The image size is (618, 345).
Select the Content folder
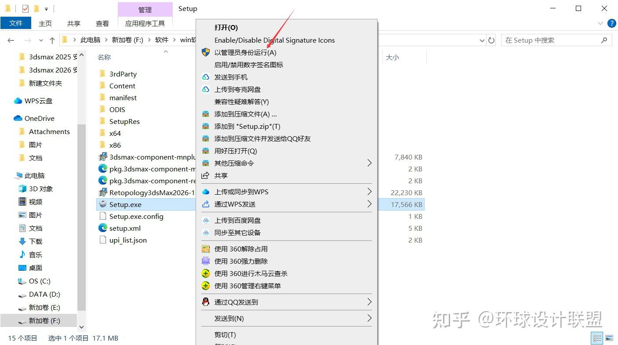122,86
